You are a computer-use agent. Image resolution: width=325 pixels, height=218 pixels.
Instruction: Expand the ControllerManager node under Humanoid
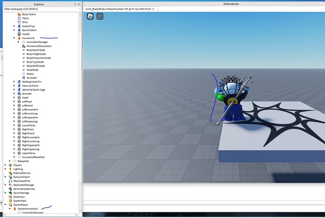coord(18,42)
